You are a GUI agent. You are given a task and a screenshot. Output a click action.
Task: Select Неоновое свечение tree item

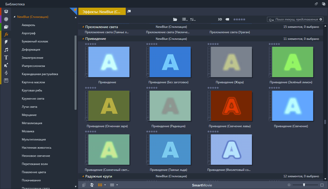[x=36, y=156]
